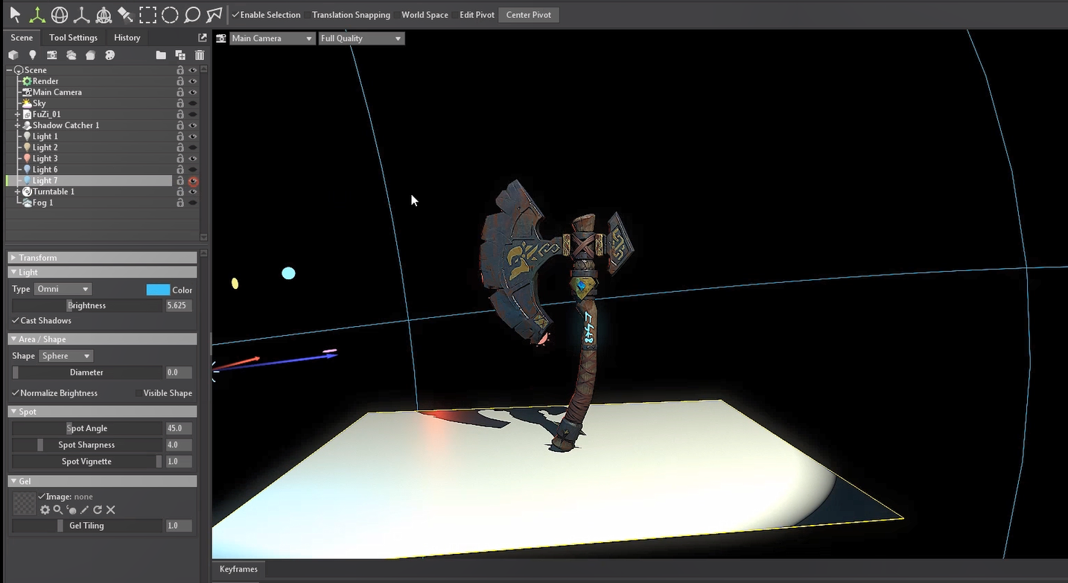Viewport: 1068px width, 583px height.
Task: Enable the Visible Shape checkbox
Action: 139,393
